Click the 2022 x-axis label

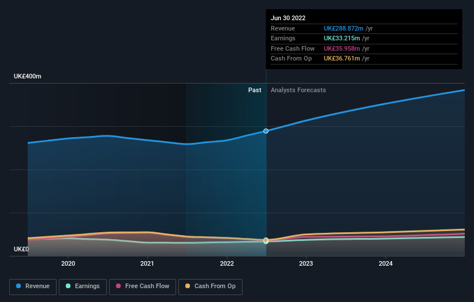(227, 263)
